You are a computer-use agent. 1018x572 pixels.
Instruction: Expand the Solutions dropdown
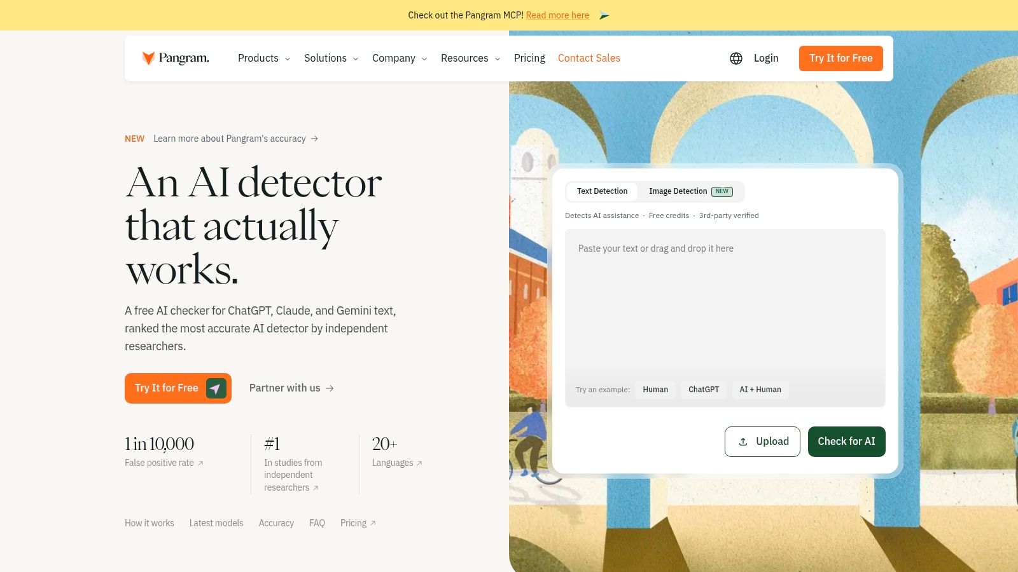pyautogui.click(x=331, y=58)
